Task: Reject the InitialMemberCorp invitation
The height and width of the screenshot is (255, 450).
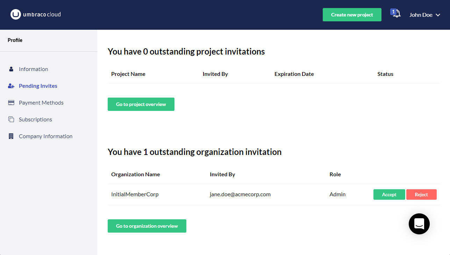Action: coord(421,194)
